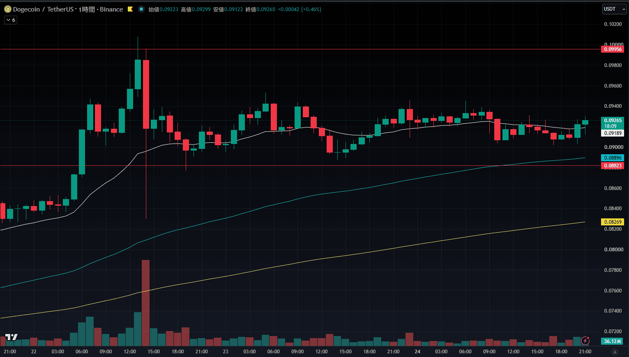
Task: Click the teal moving average label 0.08896
Action: coord(613,158)
